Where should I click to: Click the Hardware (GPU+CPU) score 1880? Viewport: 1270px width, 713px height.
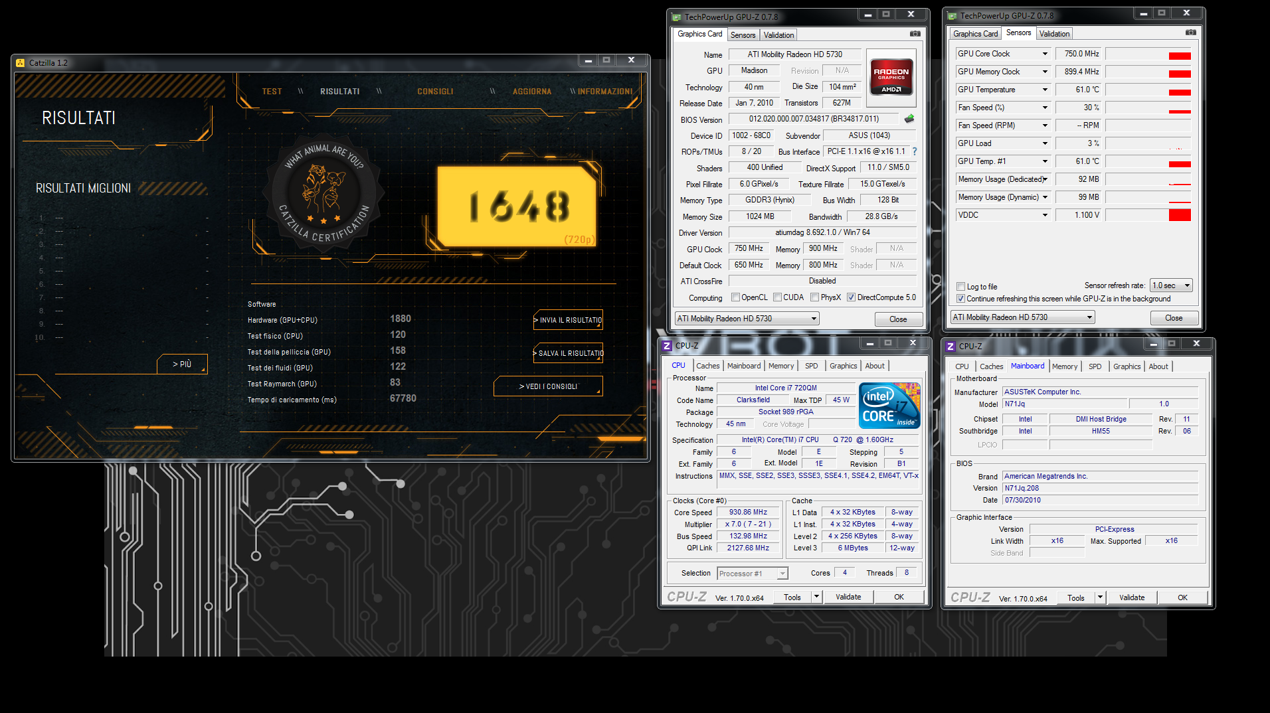[x=401, y=319]
